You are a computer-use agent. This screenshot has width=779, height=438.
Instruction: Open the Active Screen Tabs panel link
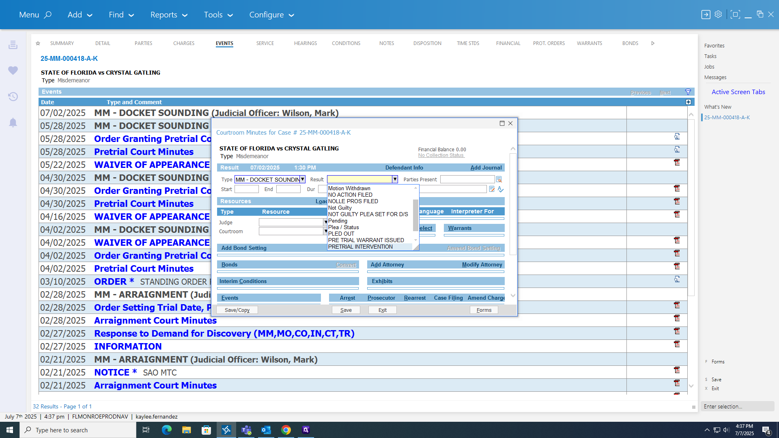[738, 92]
